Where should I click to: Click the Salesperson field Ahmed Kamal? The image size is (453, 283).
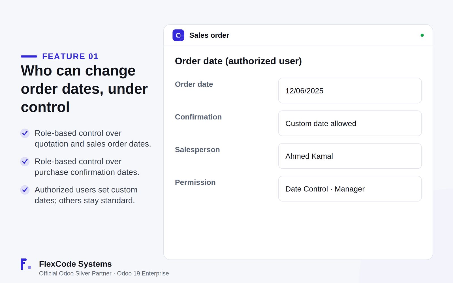pyautogui.click(x=350, y=156)
